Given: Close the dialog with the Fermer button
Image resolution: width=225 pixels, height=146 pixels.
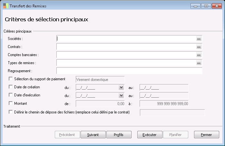Looking at the screenshot, I should [x=206, y=135].
